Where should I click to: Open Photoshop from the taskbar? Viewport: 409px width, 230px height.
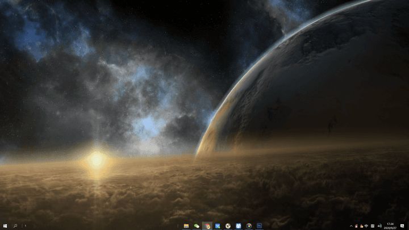coord(259,226)
